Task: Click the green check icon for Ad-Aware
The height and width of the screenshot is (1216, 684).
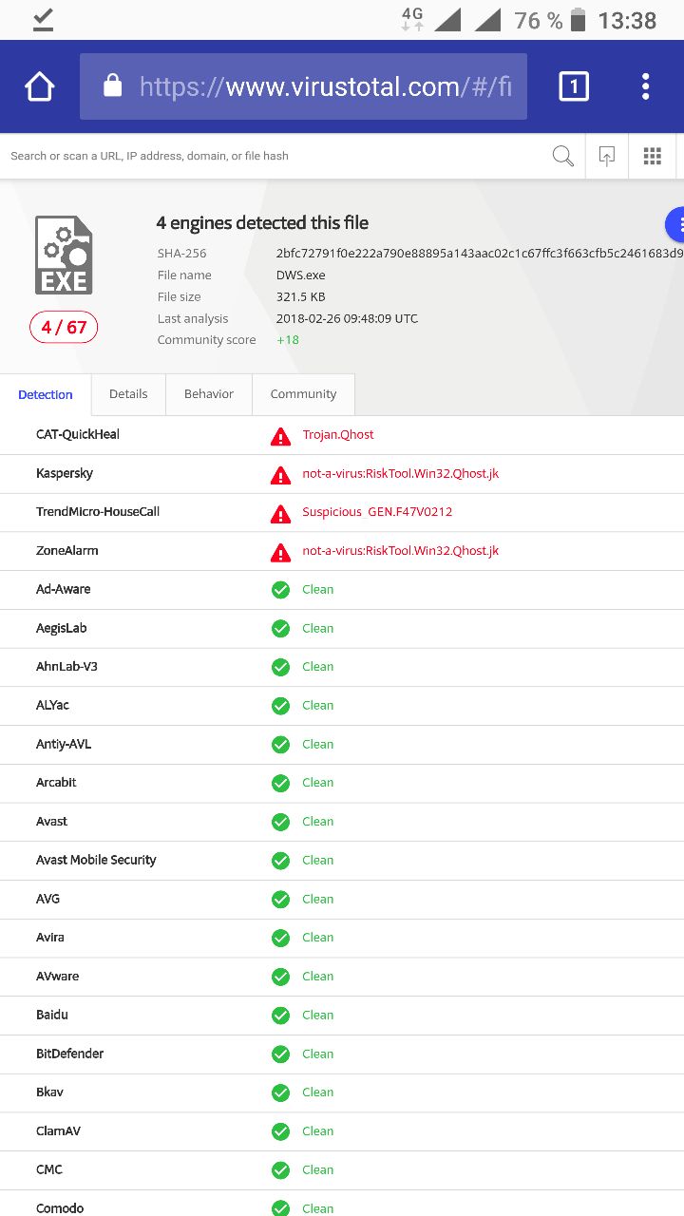Action: point(280,590)
